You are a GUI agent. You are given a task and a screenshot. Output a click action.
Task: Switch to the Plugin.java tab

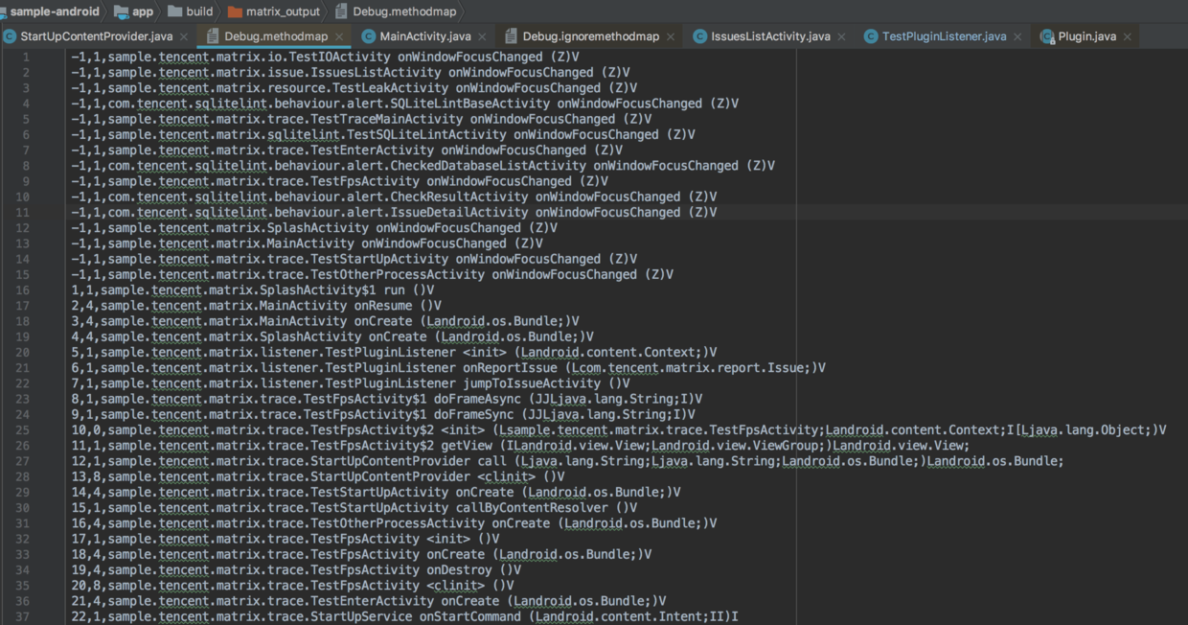click(x=1087, y=36)
